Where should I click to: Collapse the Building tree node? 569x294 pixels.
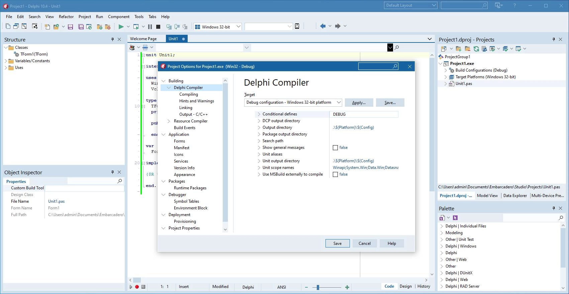[164, 81]
